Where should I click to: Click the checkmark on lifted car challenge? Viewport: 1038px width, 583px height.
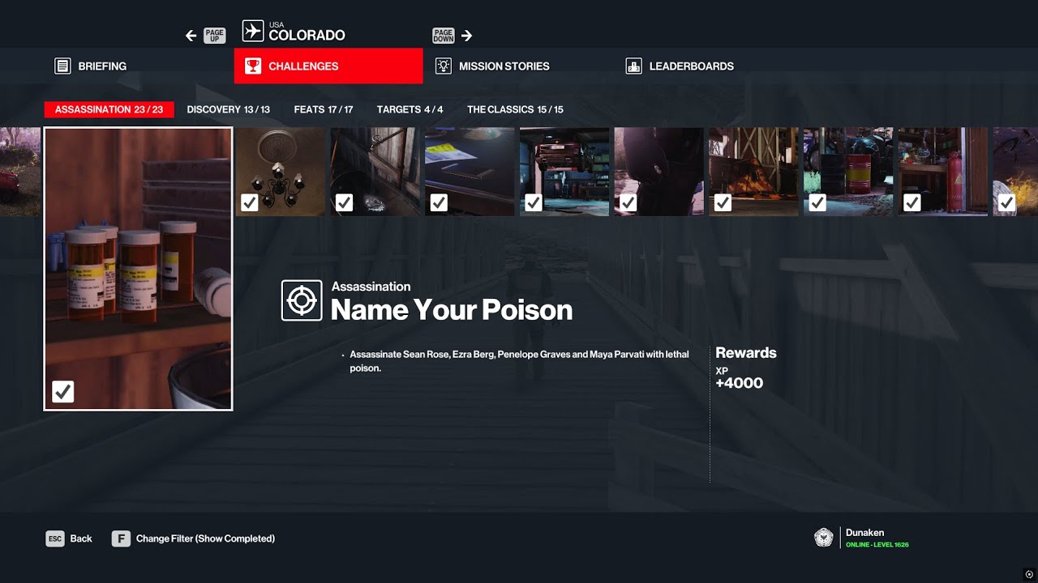533,202
